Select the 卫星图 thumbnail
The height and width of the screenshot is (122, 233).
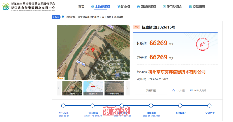(72, 88)
